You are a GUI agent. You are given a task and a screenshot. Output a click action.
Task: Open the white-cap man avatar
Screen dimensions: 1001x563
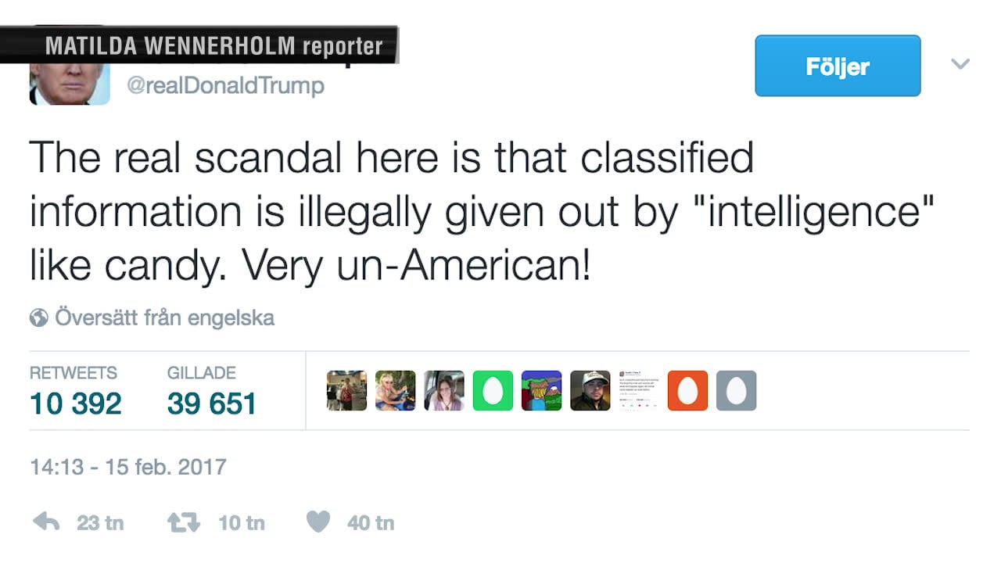point(590,390)
